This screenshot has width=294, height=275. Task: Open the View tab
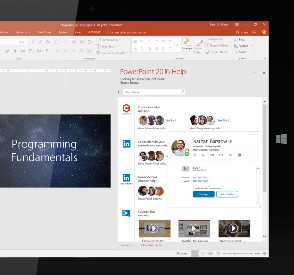78,32
